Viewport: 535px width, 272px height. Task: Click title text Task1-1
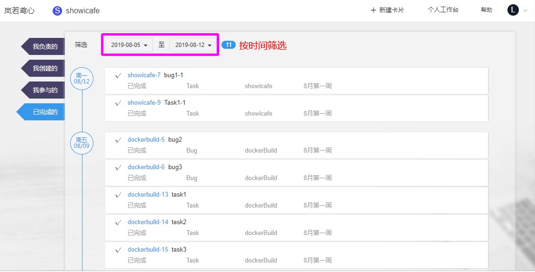[x=175, y=103]
